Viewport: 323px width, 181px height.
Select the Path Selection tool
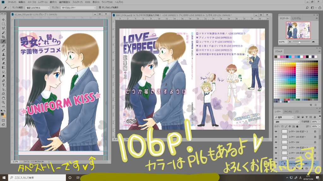point(3,90)
